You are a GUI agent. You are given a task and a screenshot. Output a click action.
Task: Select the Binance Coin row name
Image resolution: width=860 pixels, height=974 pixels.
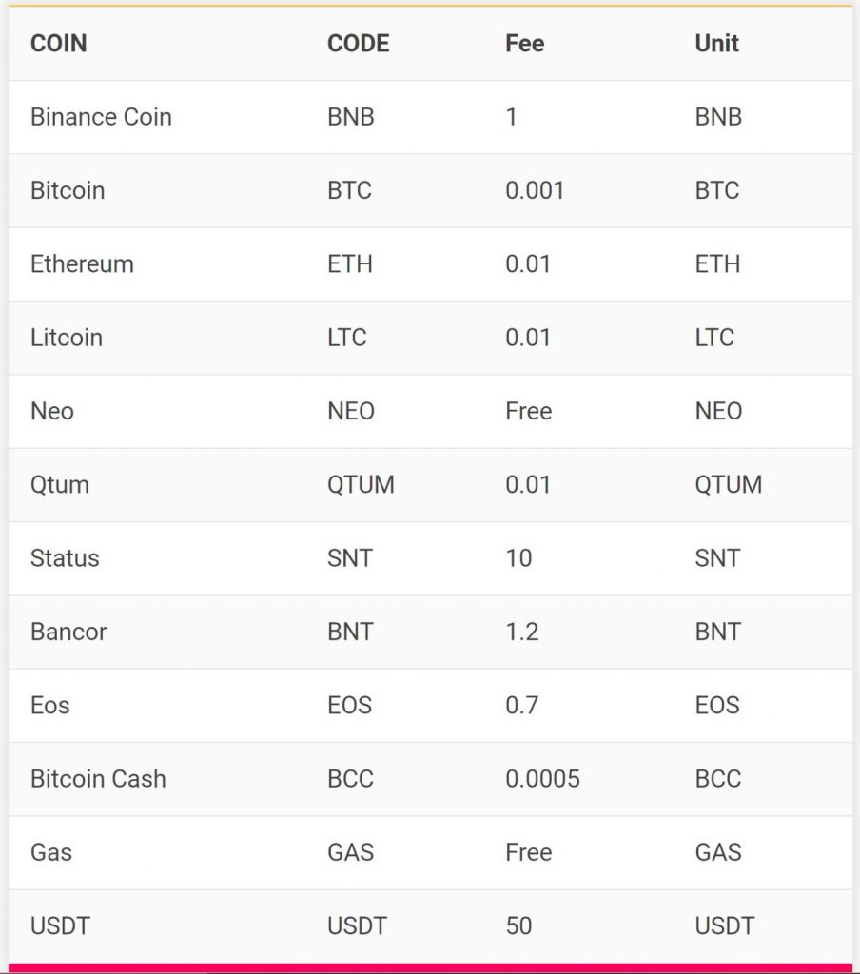click(101, 117)
